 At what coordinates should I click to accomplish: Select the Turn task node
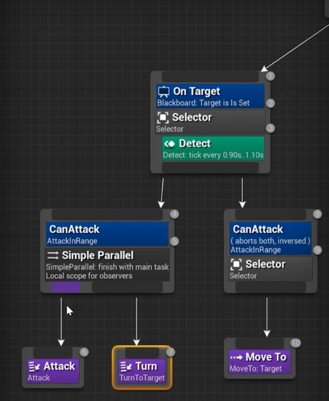point(142,370)
